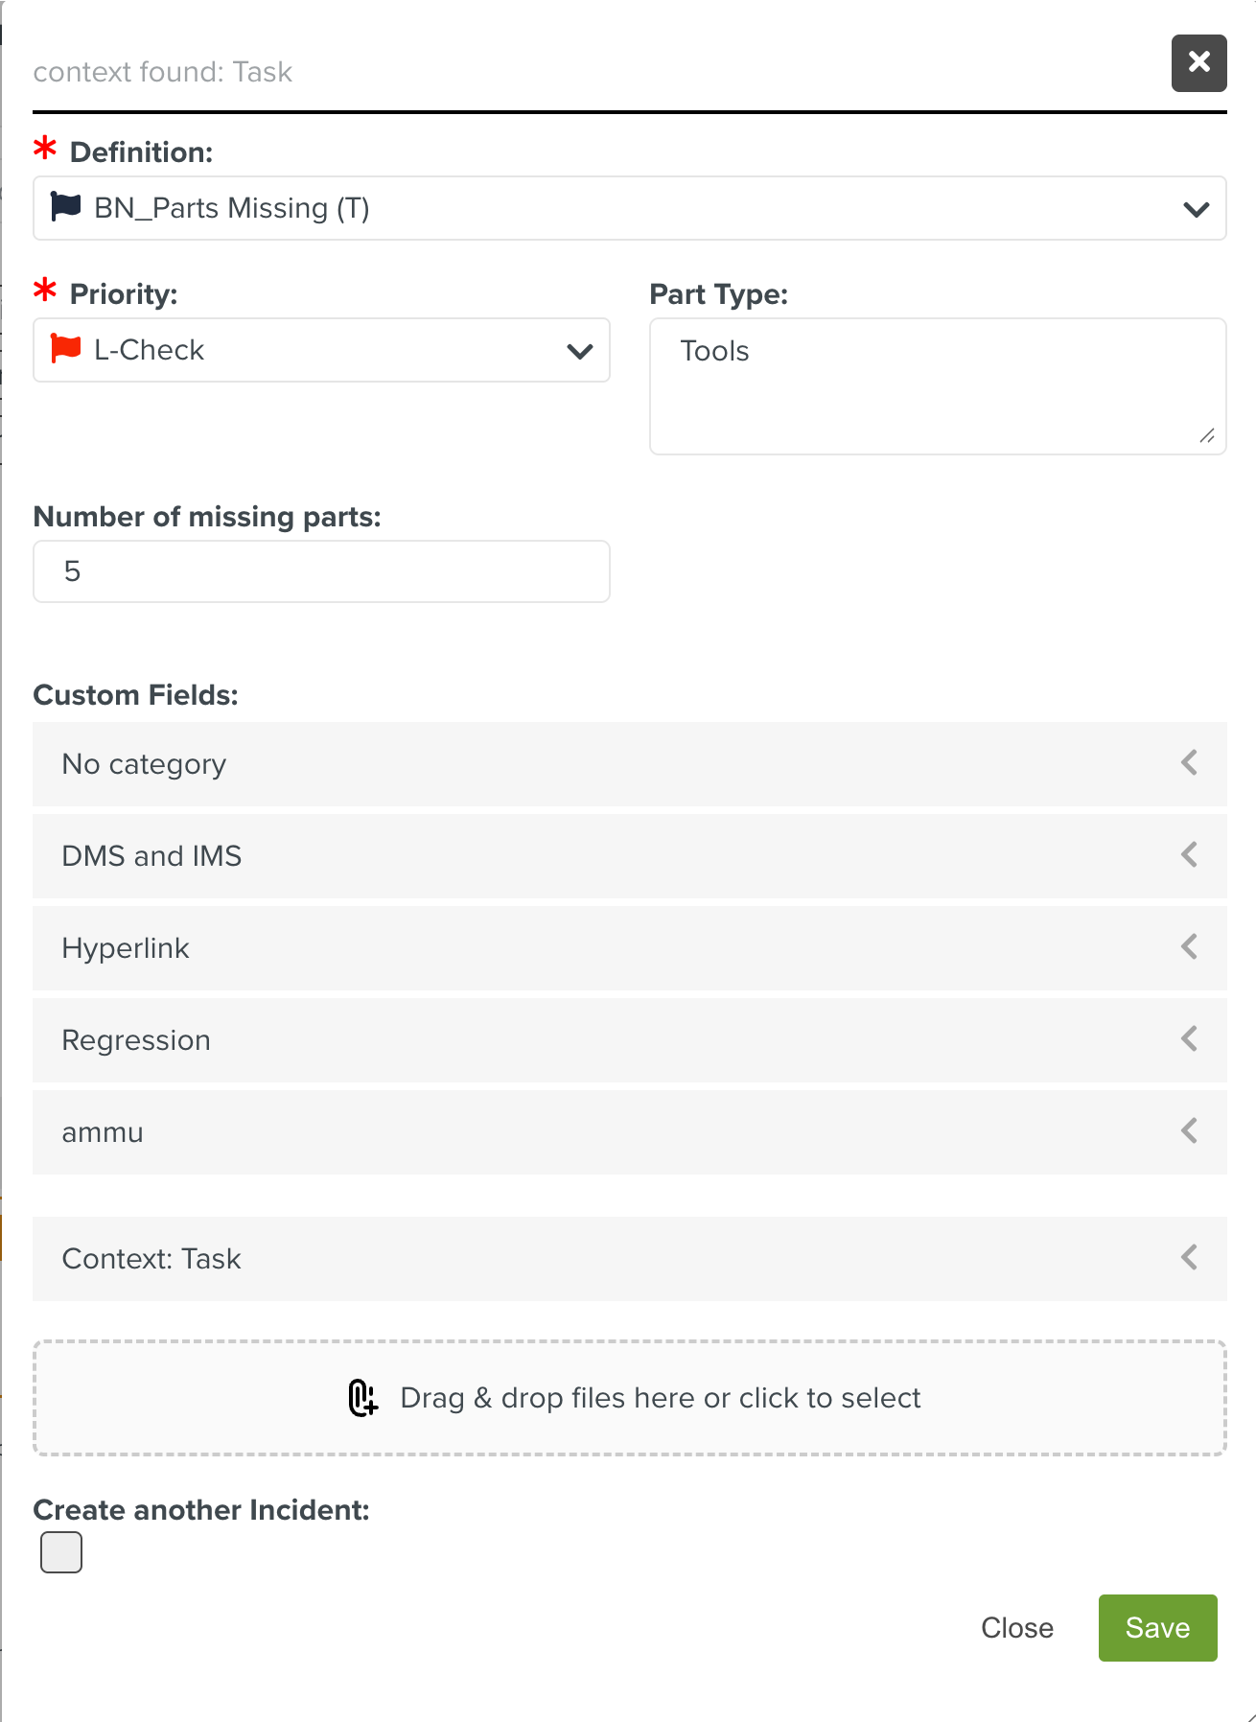Click the Part Type textarea resize handle

(x=1207, y=436)
